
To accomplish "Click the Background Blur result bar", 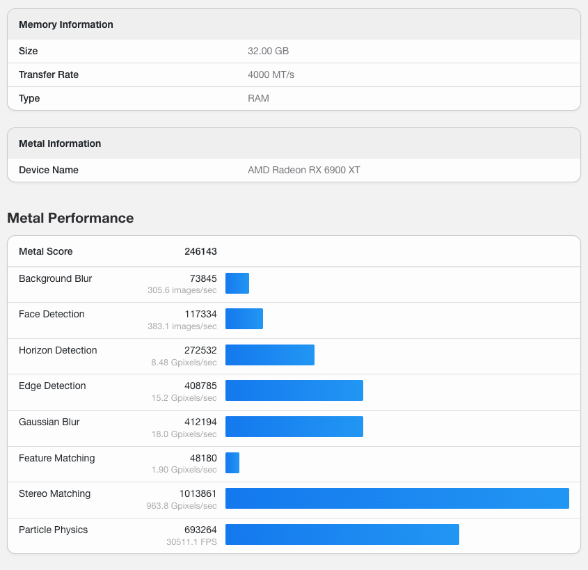I will coord(237,283).
